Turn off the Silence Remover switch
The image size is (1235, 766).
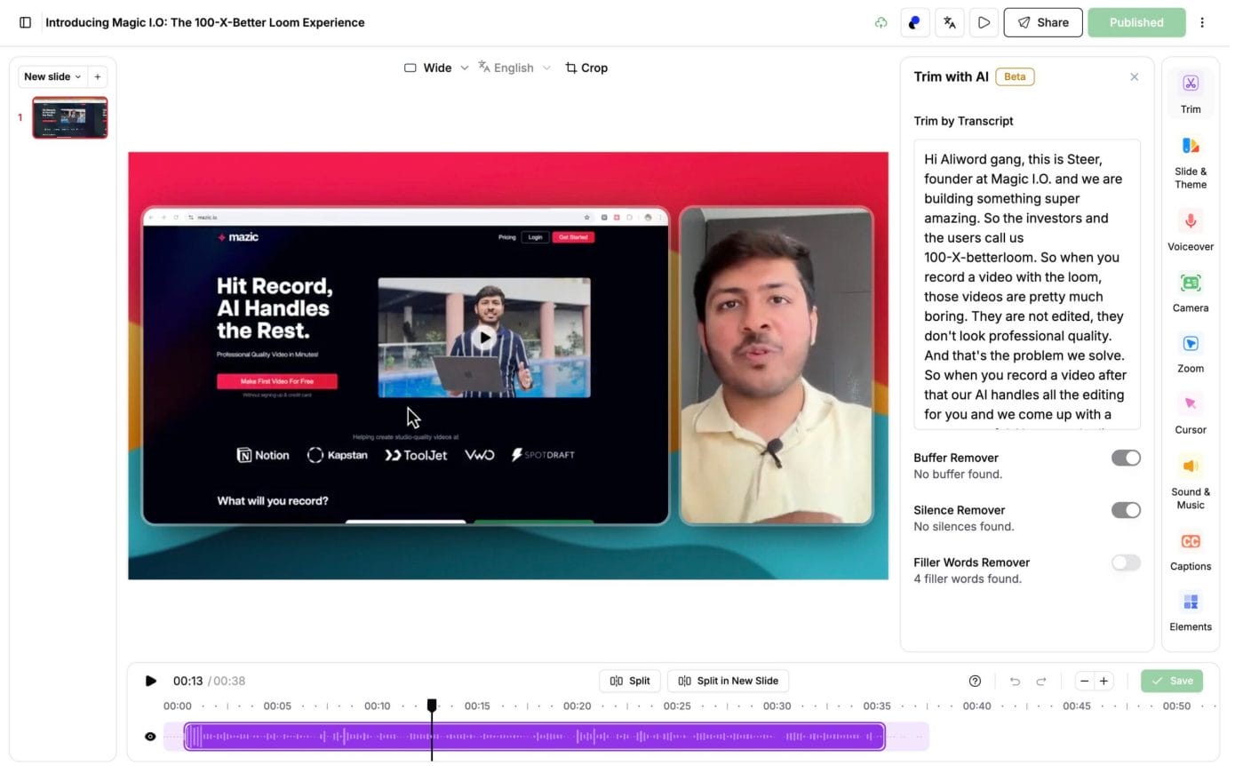(x=1125, y=510)
